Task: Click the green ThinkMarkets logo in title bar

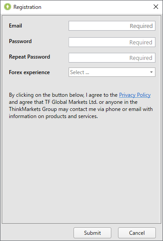Action: (x=8, y=7)
